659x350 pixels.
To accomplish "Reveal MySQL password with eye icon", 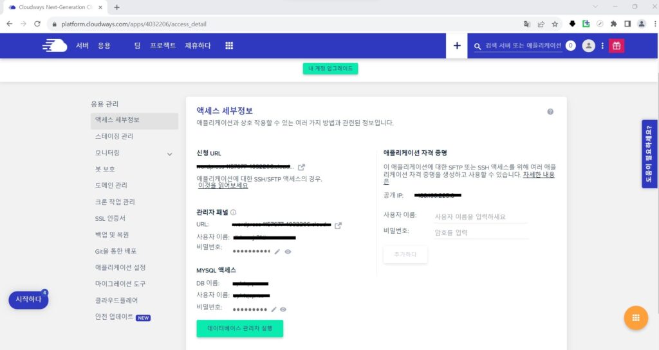I will tap(283, 310).
